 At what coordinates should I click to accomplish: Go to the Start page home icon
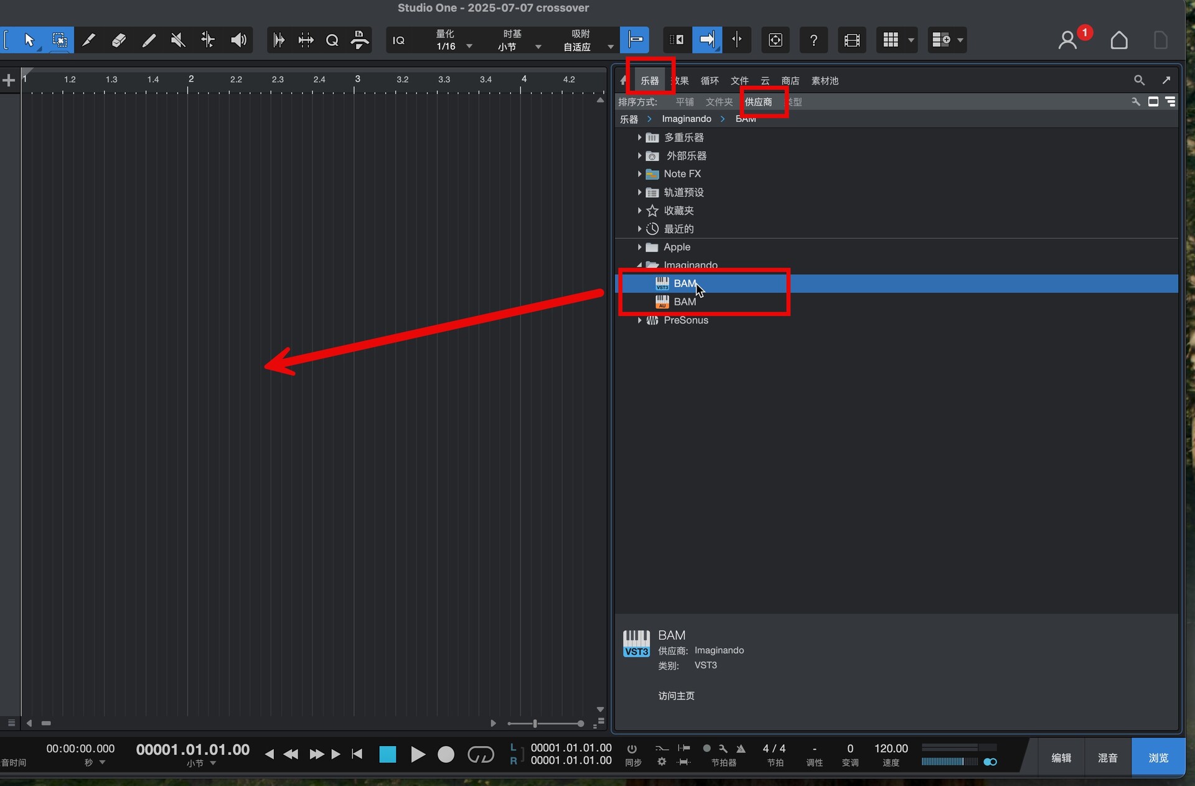[1119, 40]
